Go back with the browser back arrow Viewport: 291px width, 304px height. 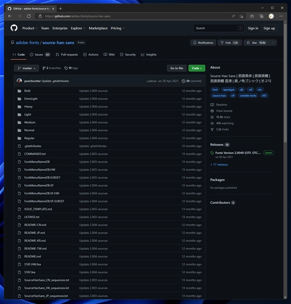click(x=10, y=16)
